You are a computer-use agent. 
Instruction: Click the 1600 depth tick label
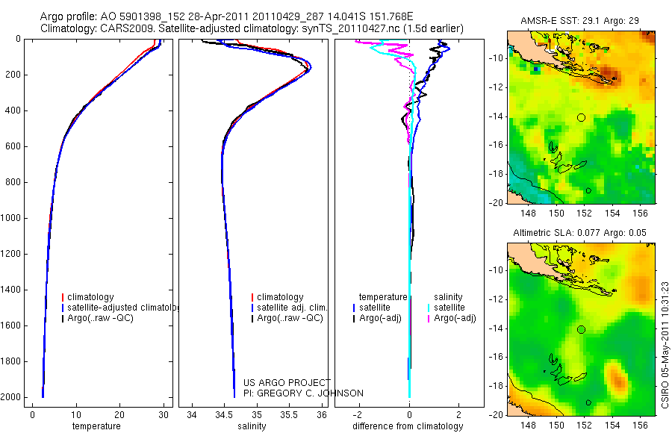pyautogui.click(x=11, y=325)
